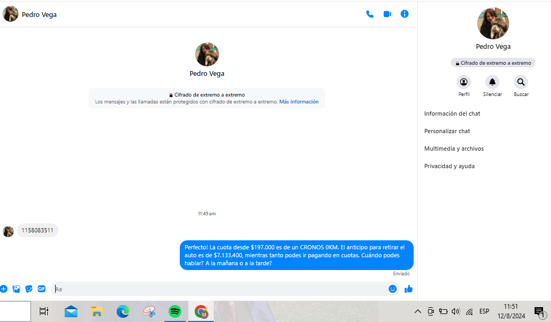Choose a sticker from the sticker icon

(29, 289)
